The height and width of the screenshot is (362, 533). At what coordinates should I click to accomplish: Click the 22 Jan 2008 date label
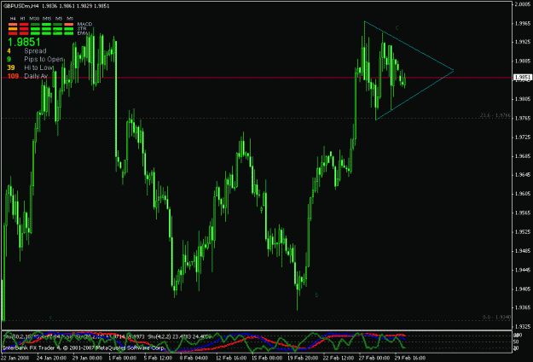[14, 358]
